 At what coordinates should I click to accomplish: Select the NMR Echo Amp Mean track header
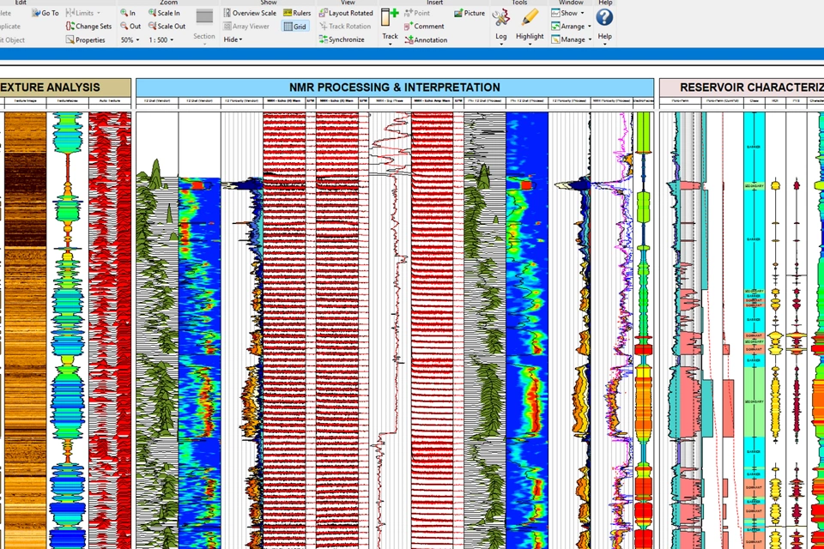(432, 100)
